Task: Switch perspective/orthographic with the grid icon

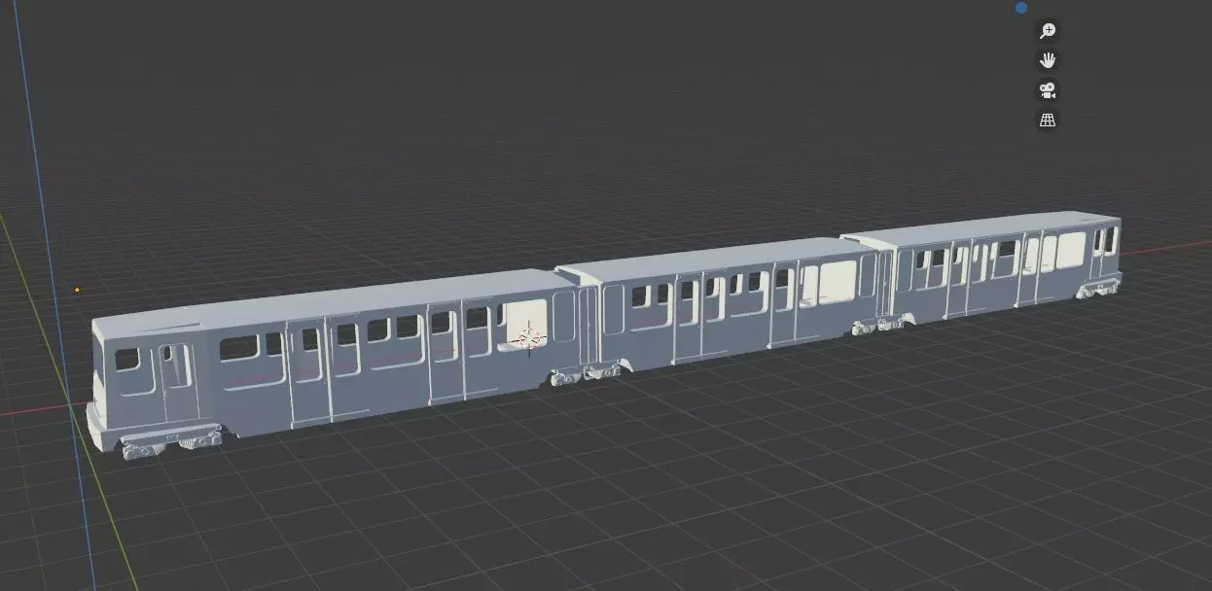Action: tap(1048, 121)
